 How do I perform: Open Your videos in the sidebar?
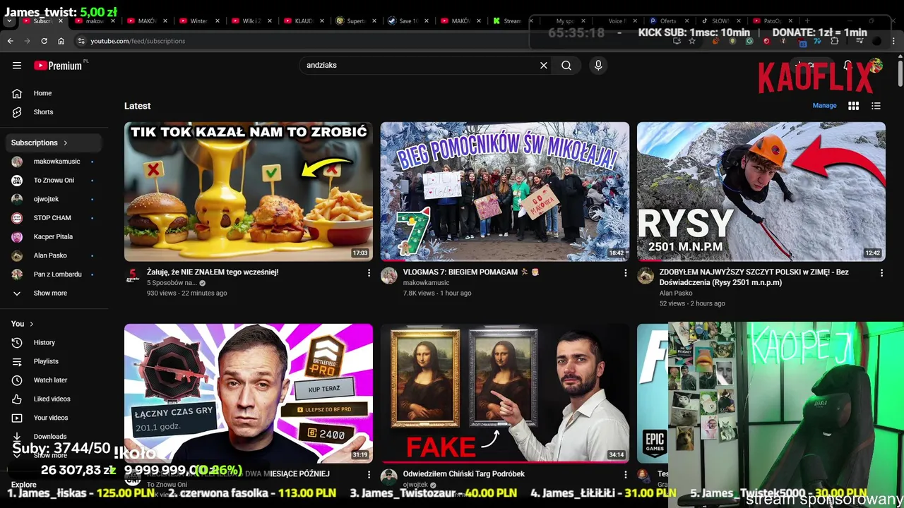(54, 418)
